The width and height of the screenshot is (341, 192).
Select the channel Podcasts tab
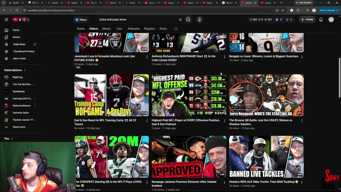(134, 29)
